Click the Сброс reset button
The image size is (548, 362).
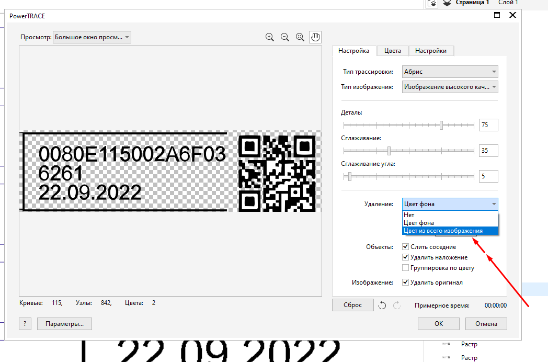(352, 305)
